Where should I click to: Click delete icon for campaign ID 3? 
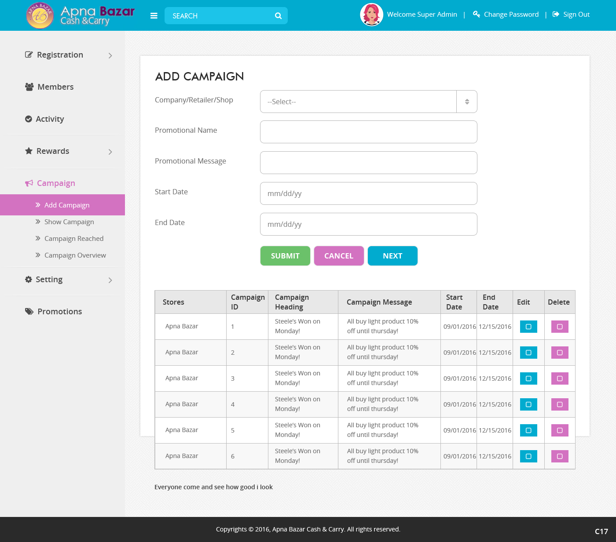click(560, 378)
